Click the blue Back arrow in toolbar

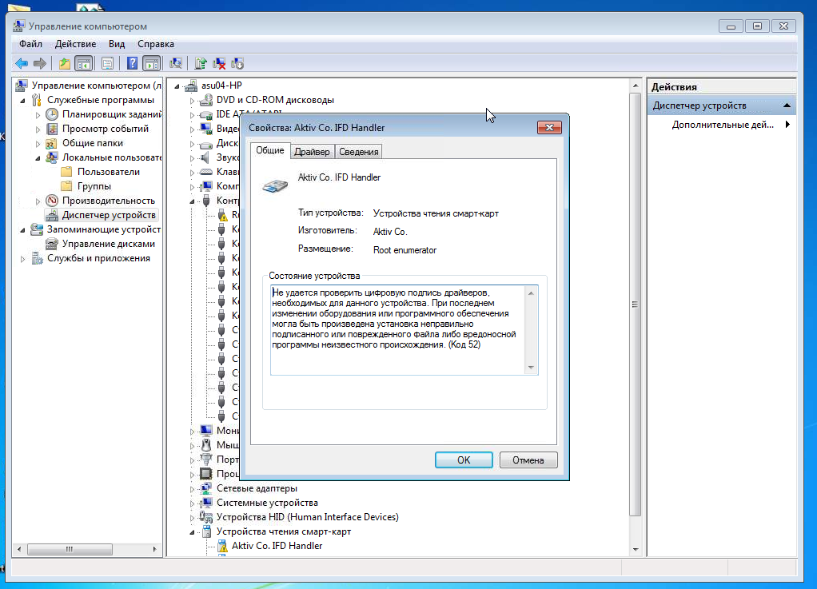point(21,63)
